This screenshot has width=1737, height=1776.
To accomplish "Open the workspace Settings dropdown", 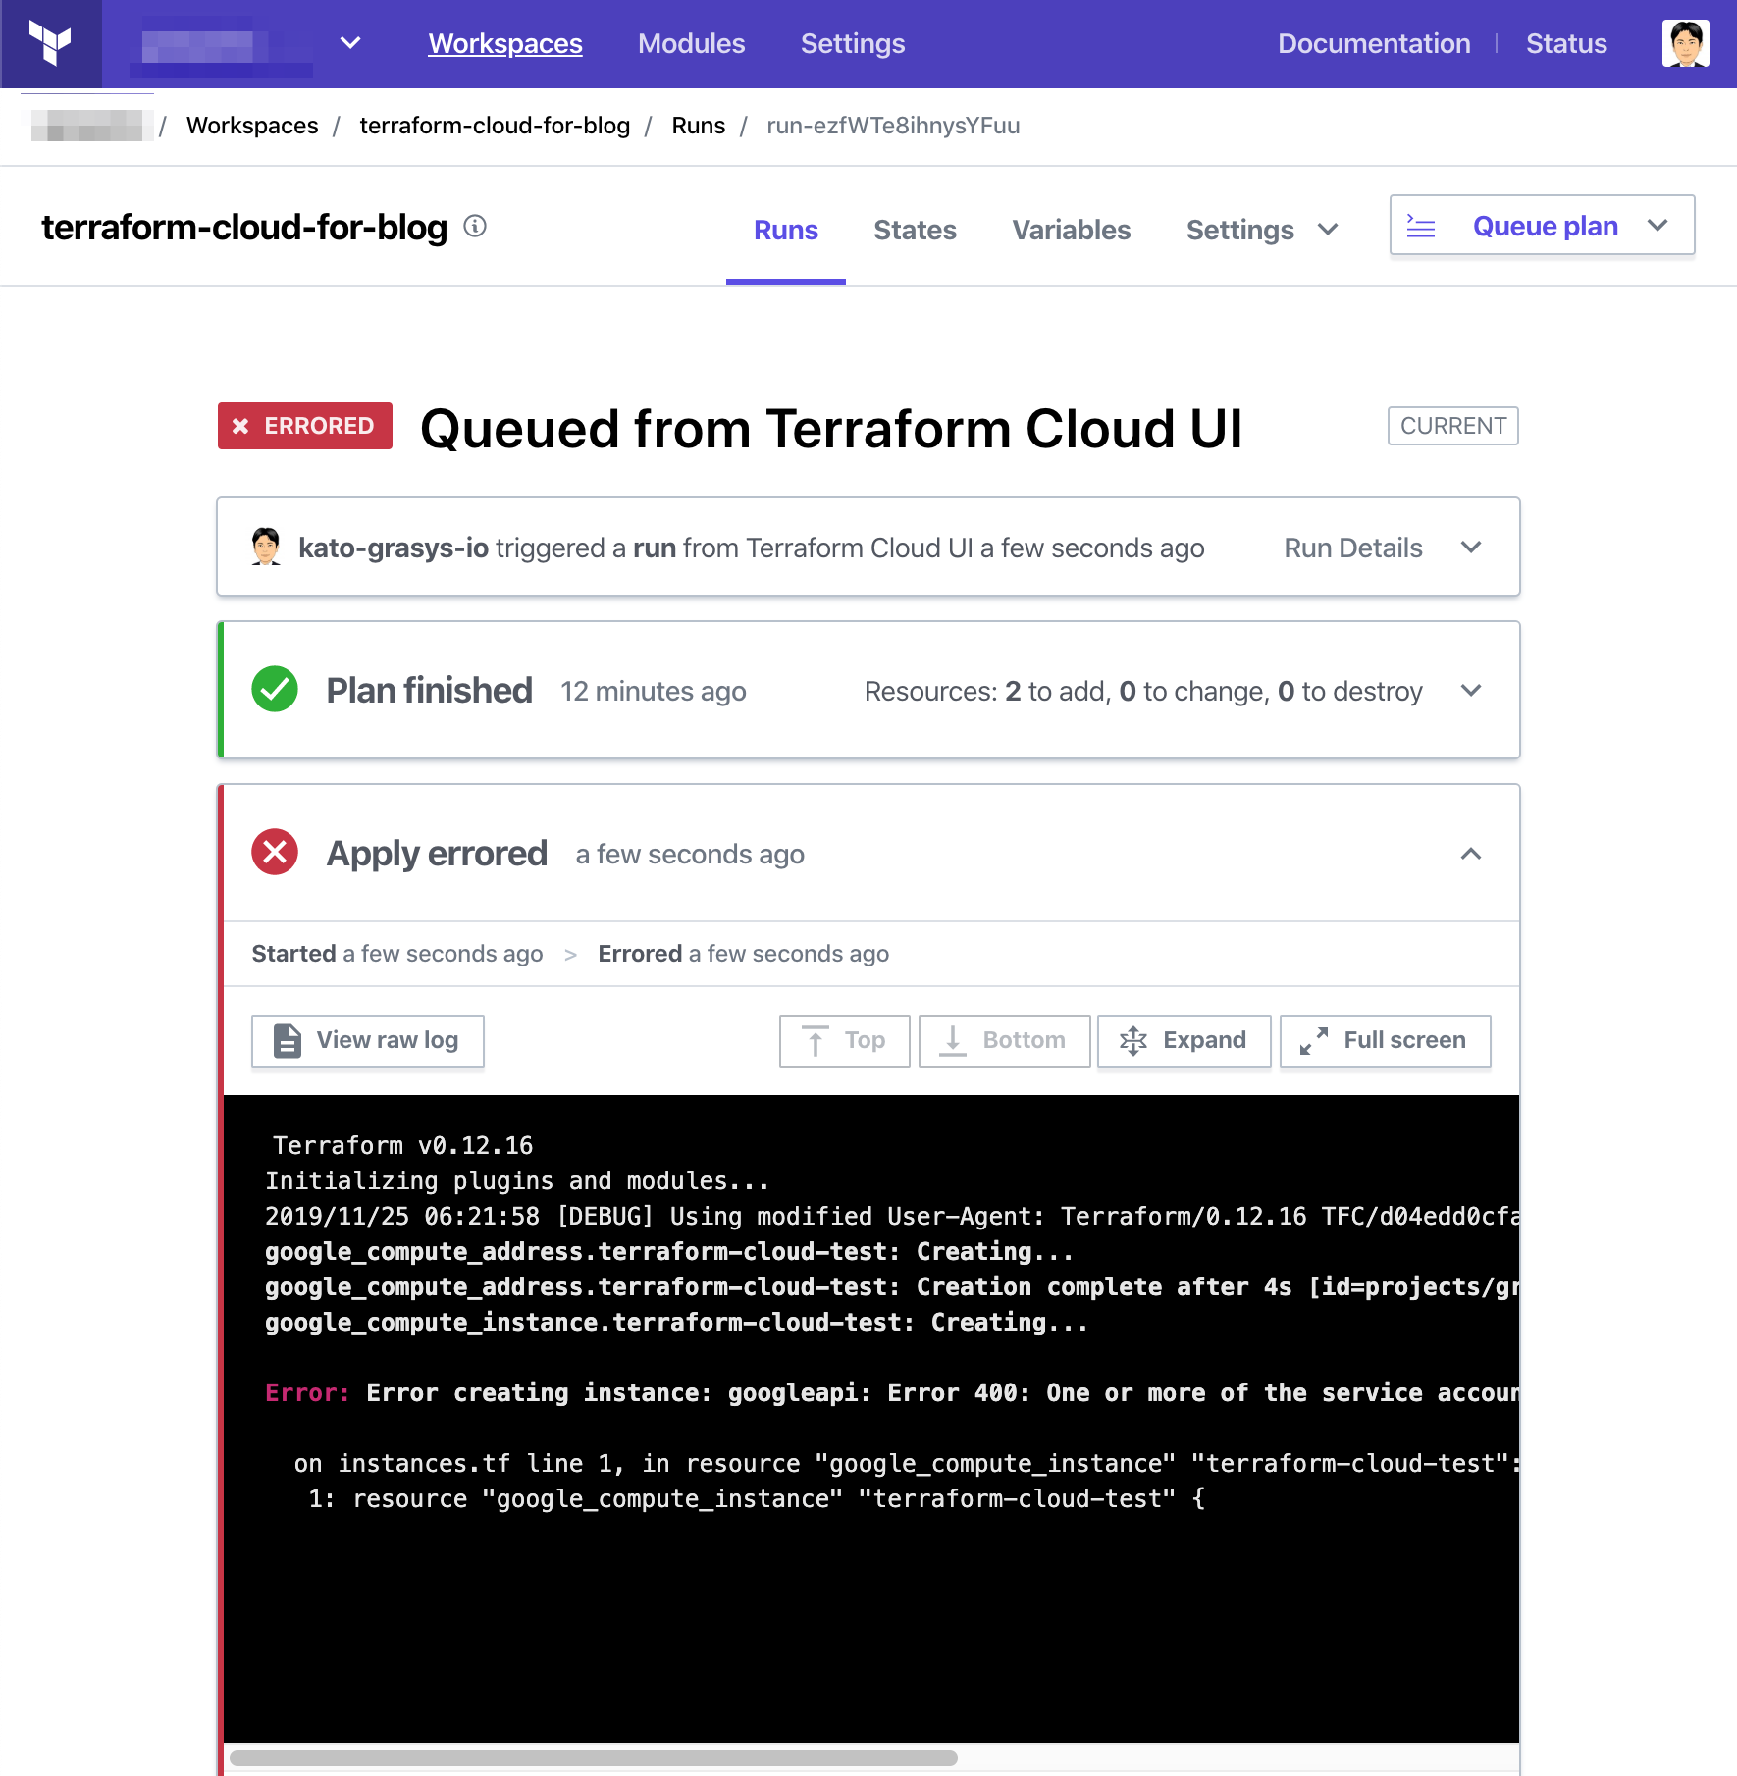I will pyautogui.click(x=1261, y=230).
